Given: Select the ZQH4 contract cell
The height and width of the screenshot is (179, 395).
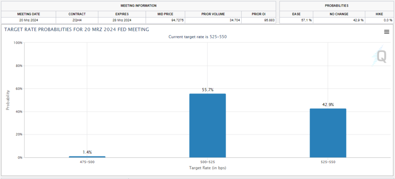Looking at the screenshot, I should point(77,20).
